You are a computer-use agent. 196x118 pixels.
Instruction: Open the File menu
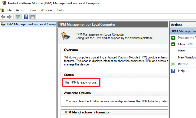(9, 10)
